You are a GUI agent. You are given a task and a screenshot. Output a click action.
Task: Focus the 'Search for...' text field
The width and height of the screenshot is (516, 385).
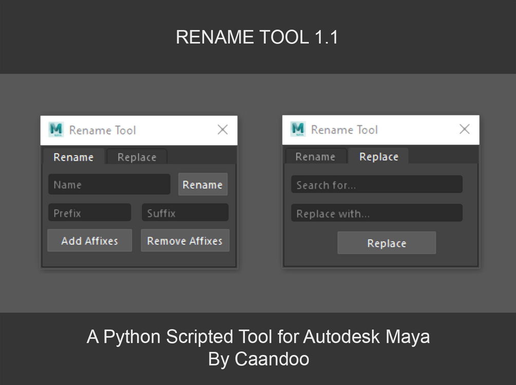point(376,185)
